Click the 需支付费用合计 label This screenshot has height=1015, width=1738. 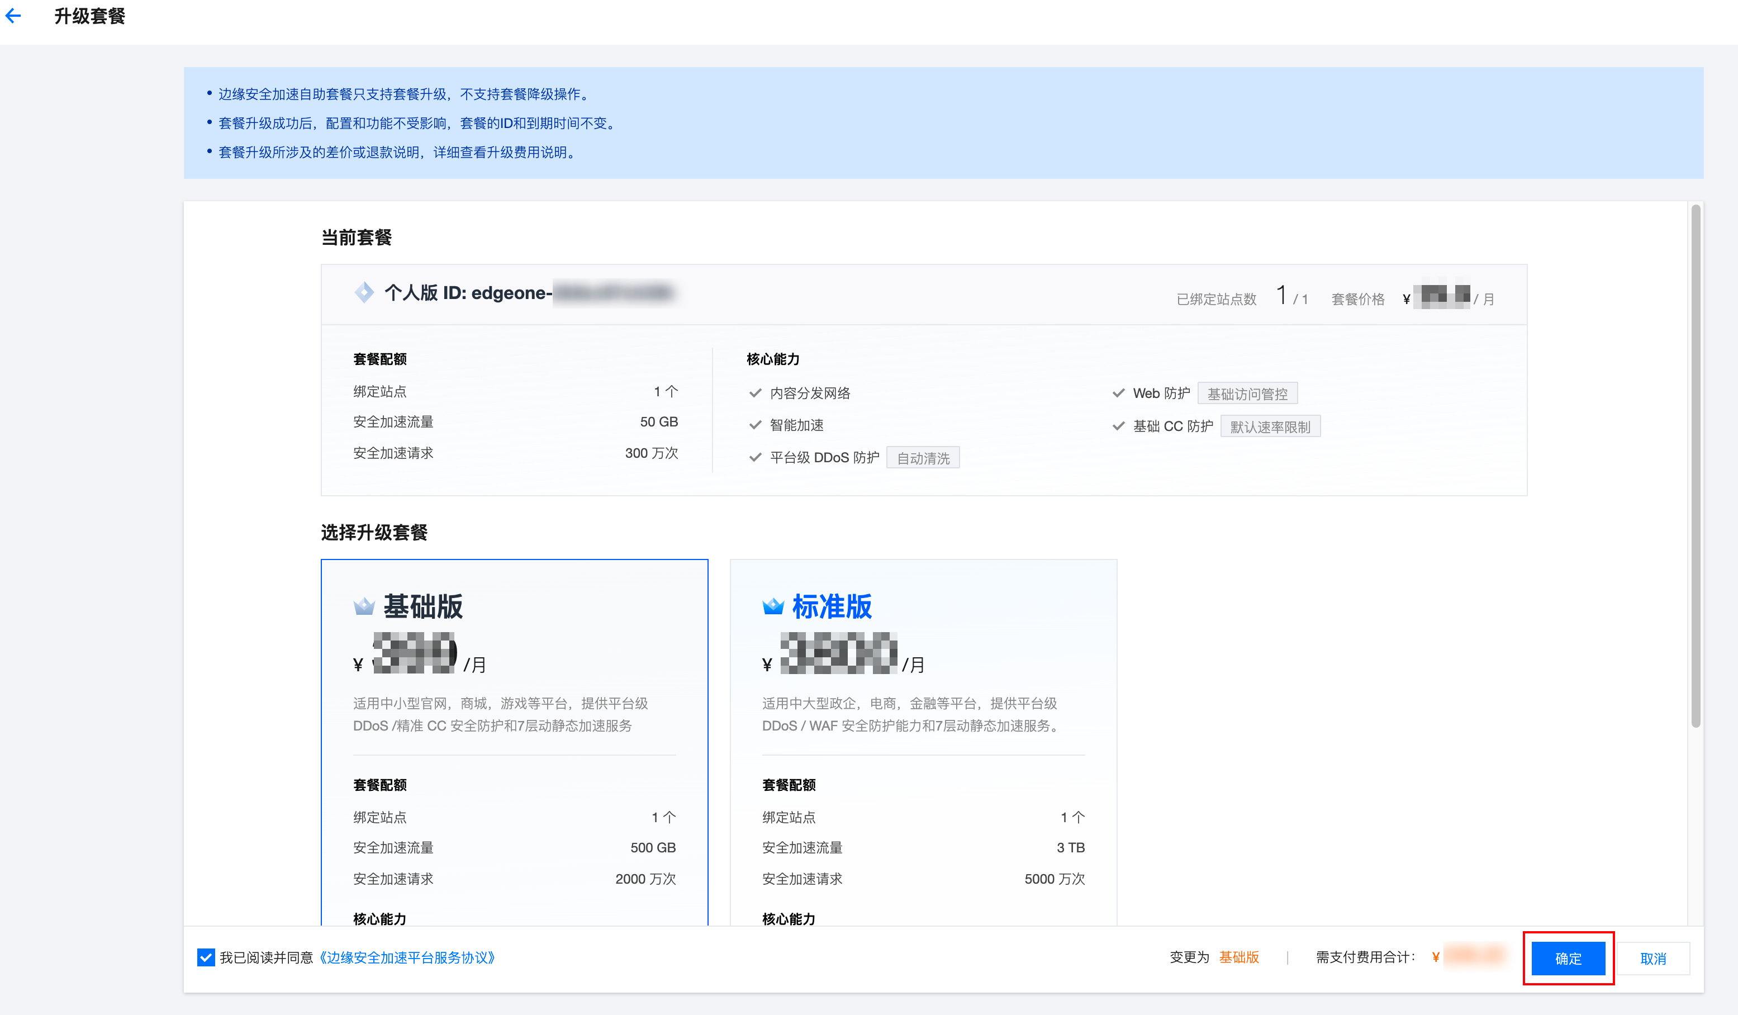(x=1366, y=957)
